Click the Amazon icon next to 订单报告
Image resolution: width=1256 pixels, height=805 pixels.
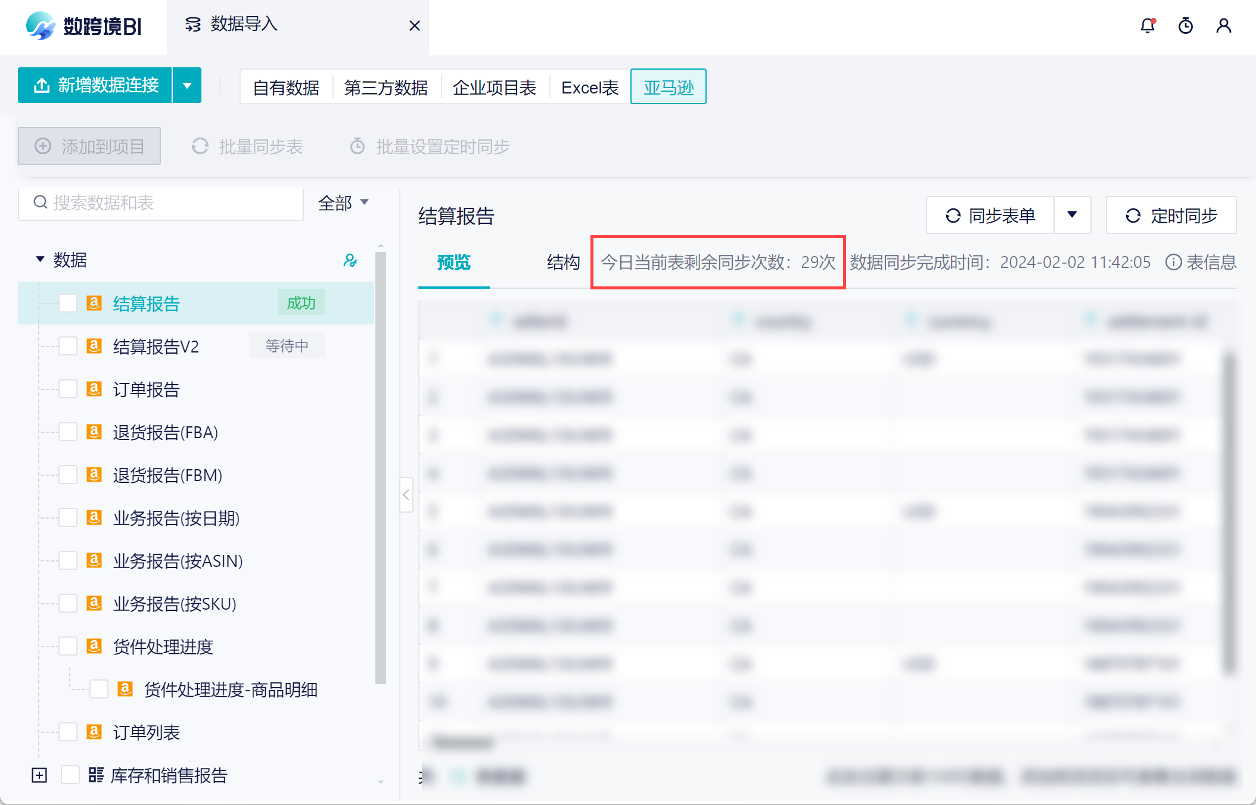click(94, 389)
